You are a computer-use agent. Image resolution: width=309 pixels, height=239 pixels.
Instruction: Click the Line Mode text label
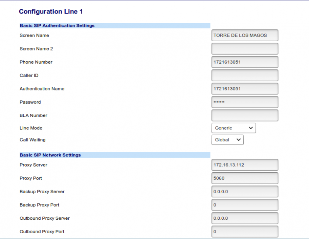pyautogui.click(x=31, y=128)
